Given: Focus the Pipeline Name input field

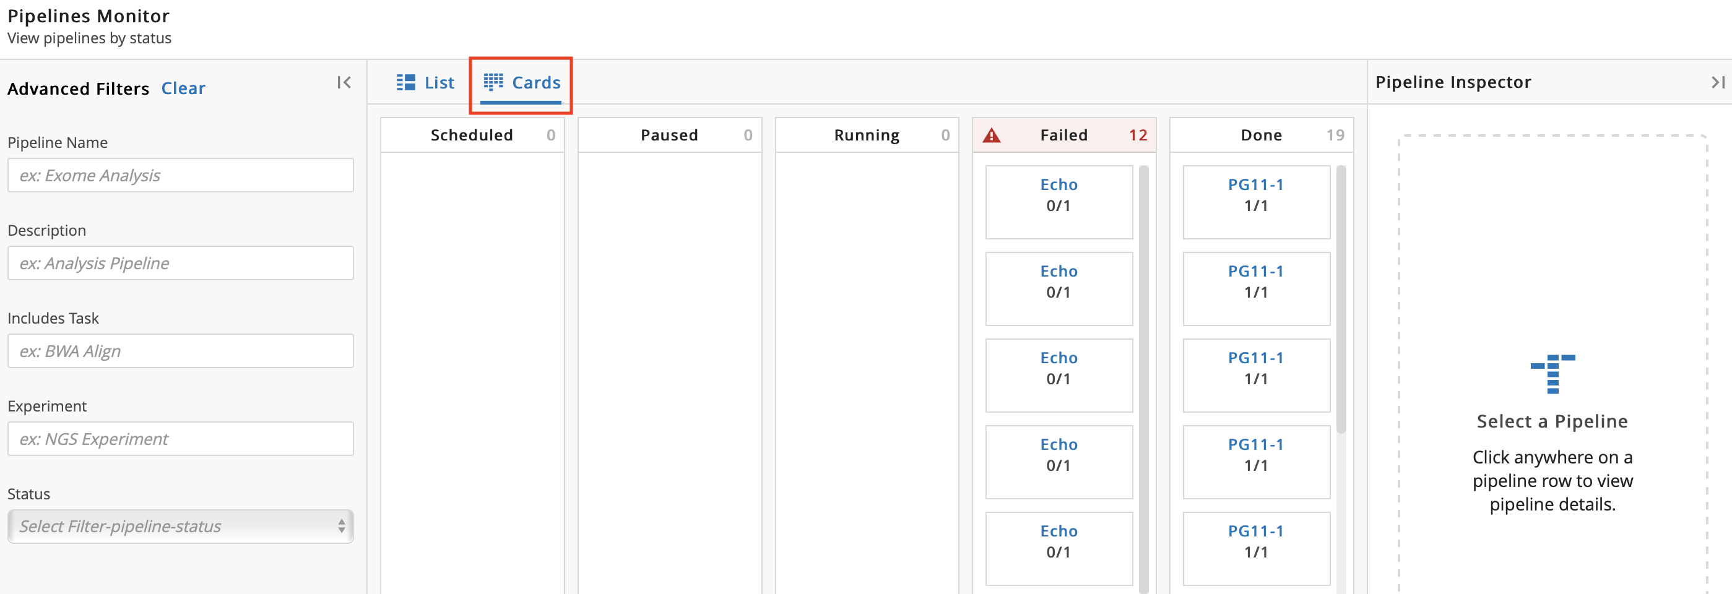Looking at the screenshot, I should point(180,175).
